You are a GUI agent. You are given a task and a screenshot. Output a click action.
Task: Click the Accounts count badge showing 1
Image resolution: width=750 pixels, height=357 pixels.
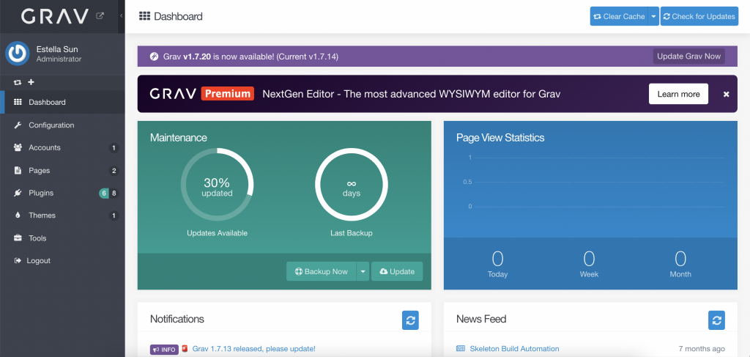114,148
